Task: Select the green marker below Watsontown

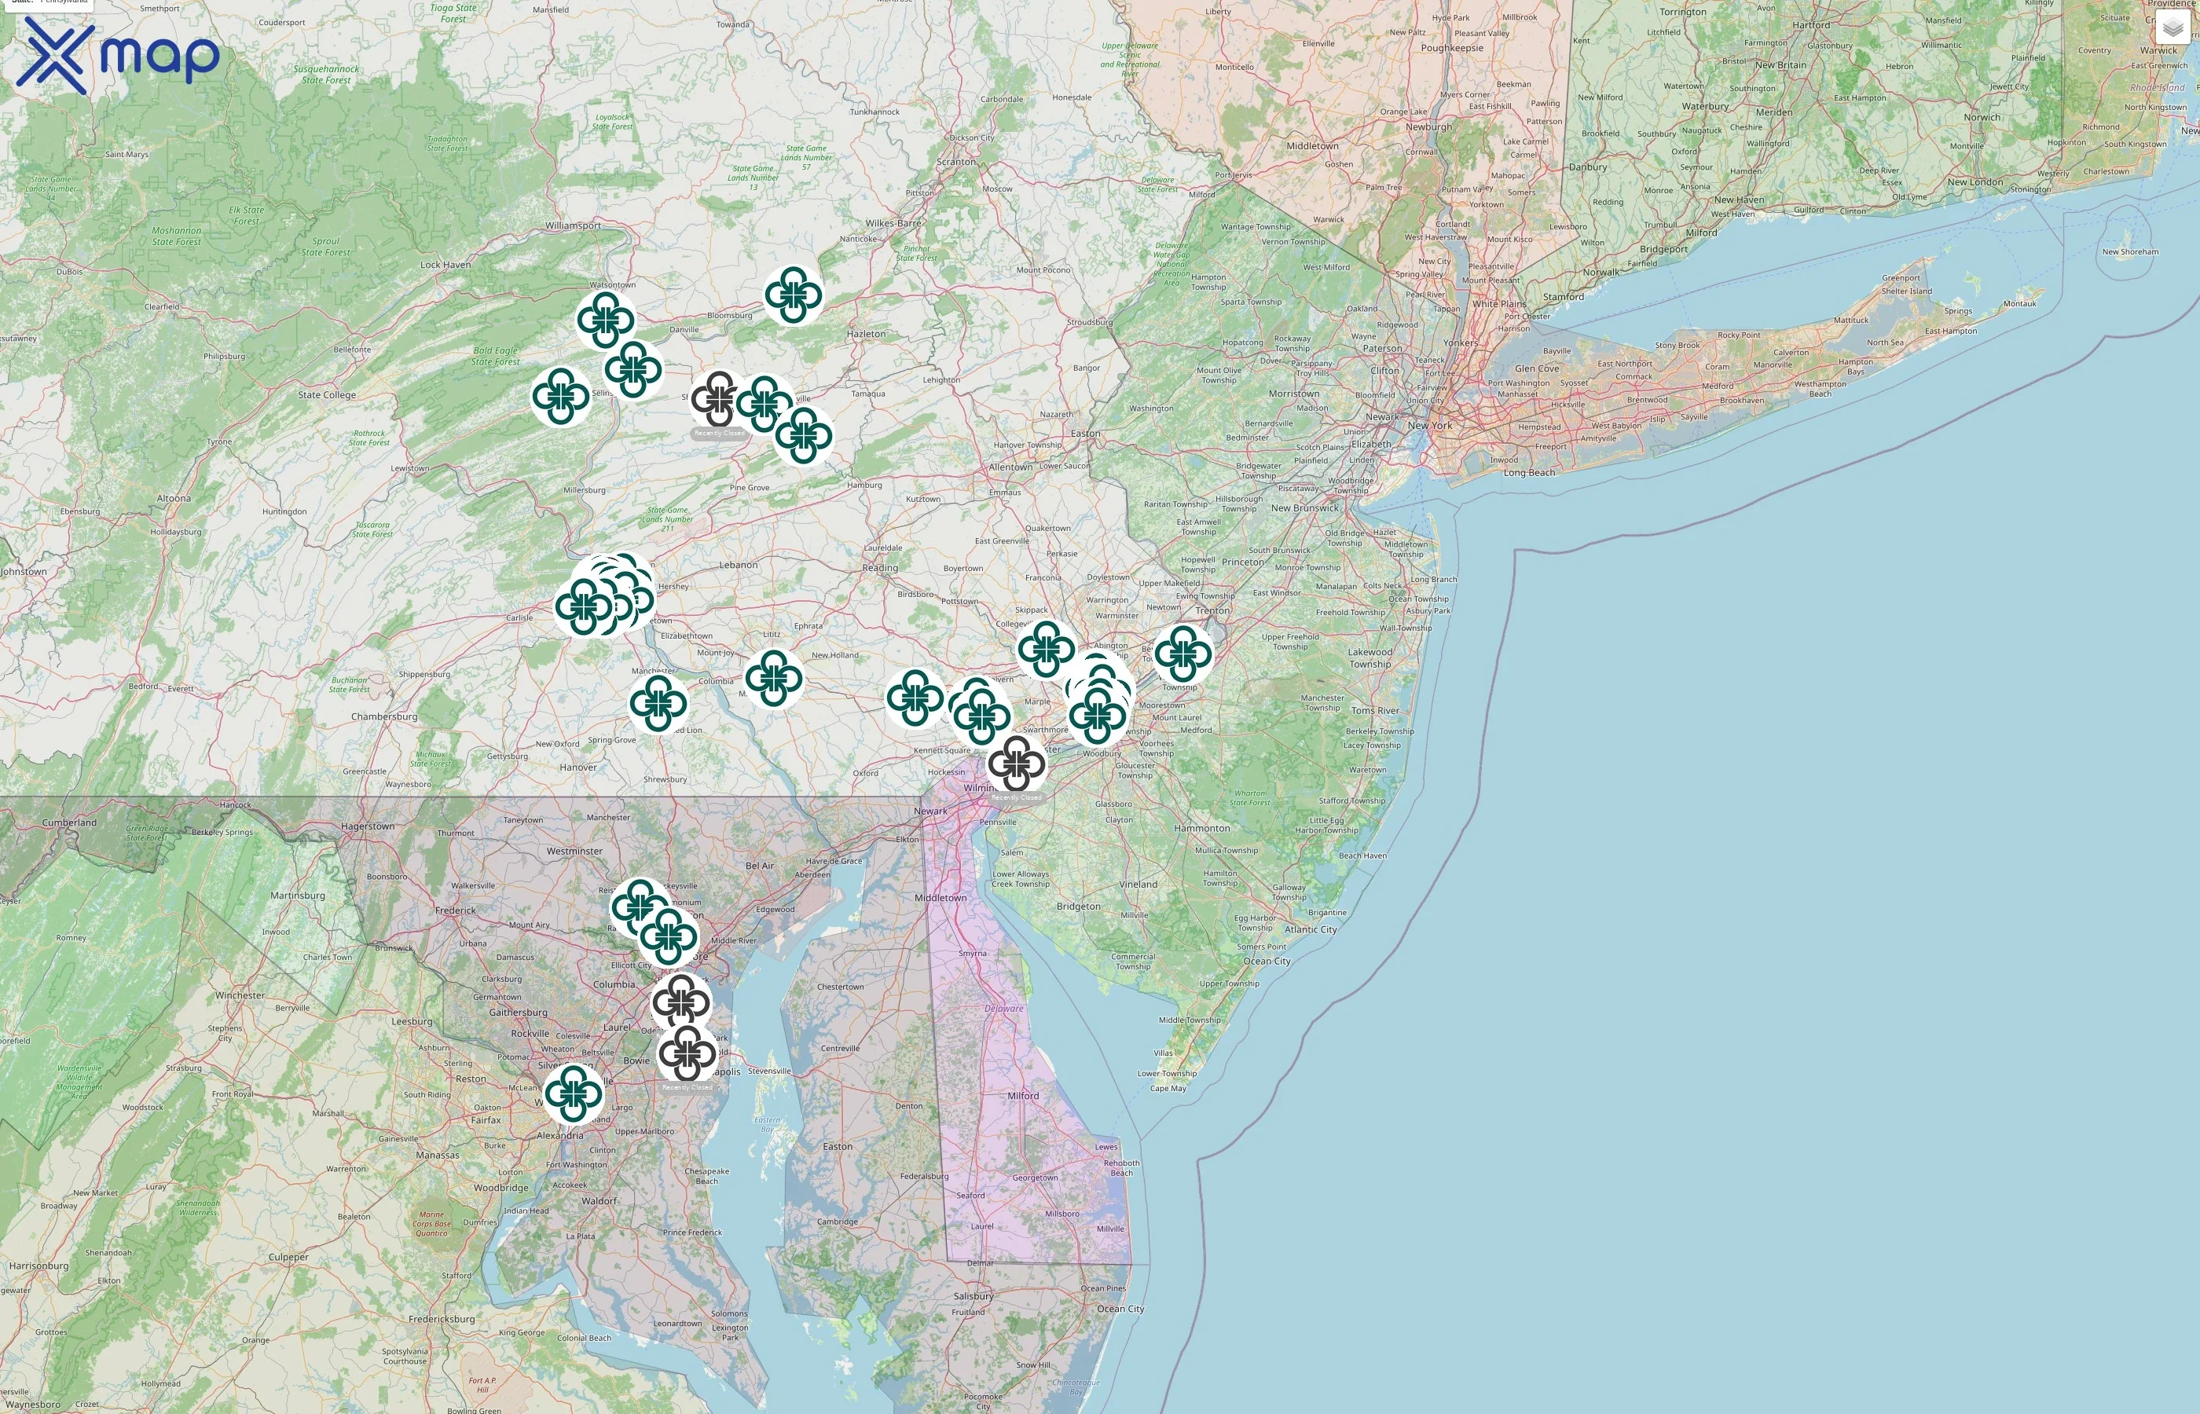Action: 605,321
